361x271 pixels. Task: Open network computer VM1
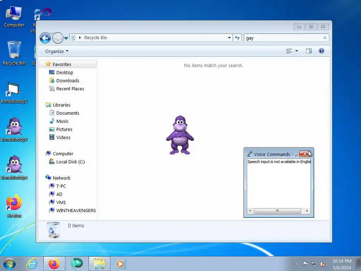click(61, 202)
